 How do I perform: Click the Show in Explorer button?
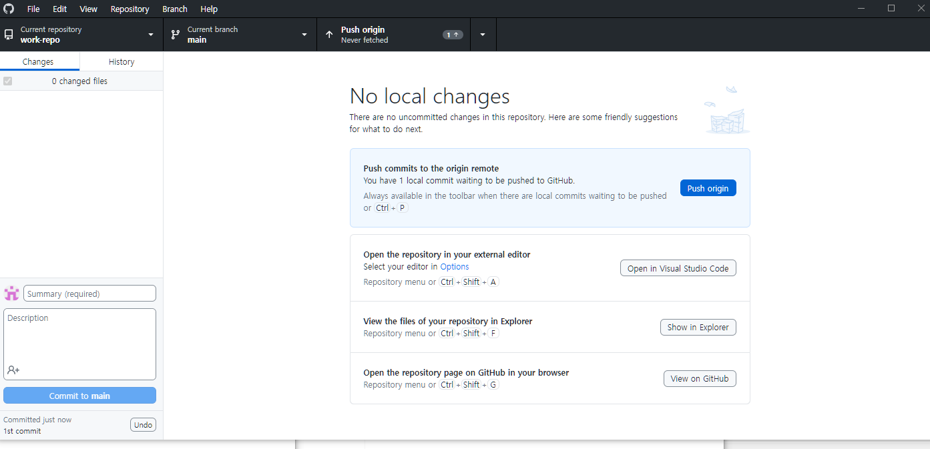[x=698, y=327]
